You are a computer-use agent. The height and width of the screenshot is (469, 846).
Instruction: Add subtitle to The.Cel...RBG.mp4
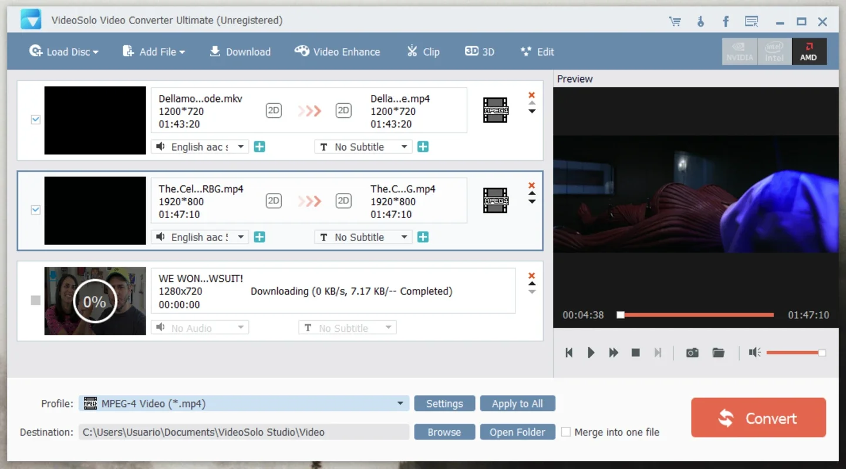(x=423, y=237)
